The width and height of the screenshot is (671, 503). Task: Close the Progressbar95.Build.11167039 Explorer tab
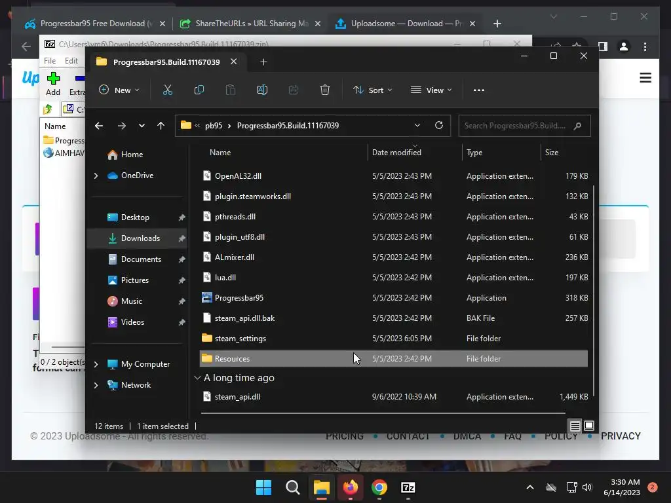pos(234,62)
